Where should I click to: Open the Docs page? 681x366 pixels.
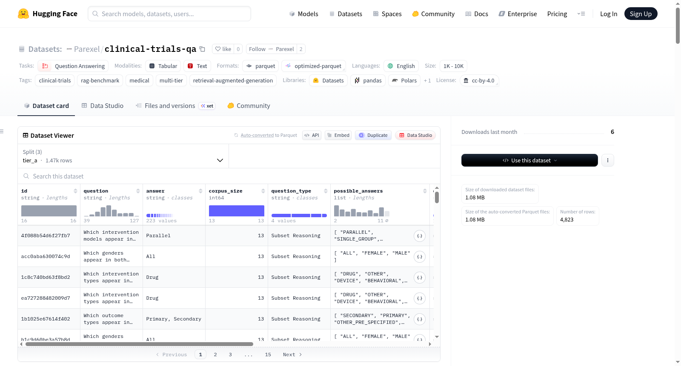point(476,14)
